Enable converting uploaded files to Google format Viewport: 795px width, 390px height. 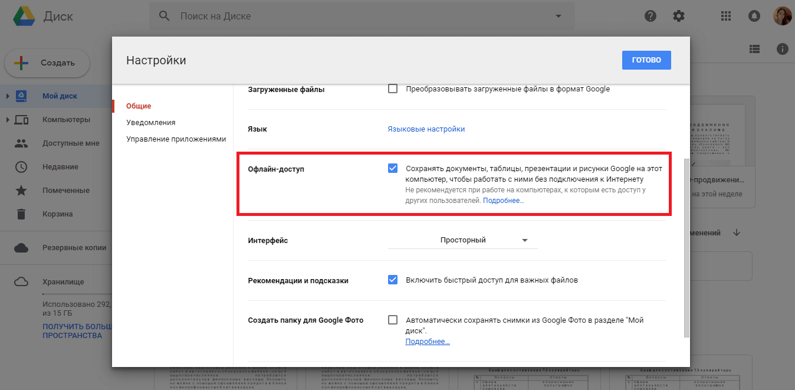click(x=393, y=89)
